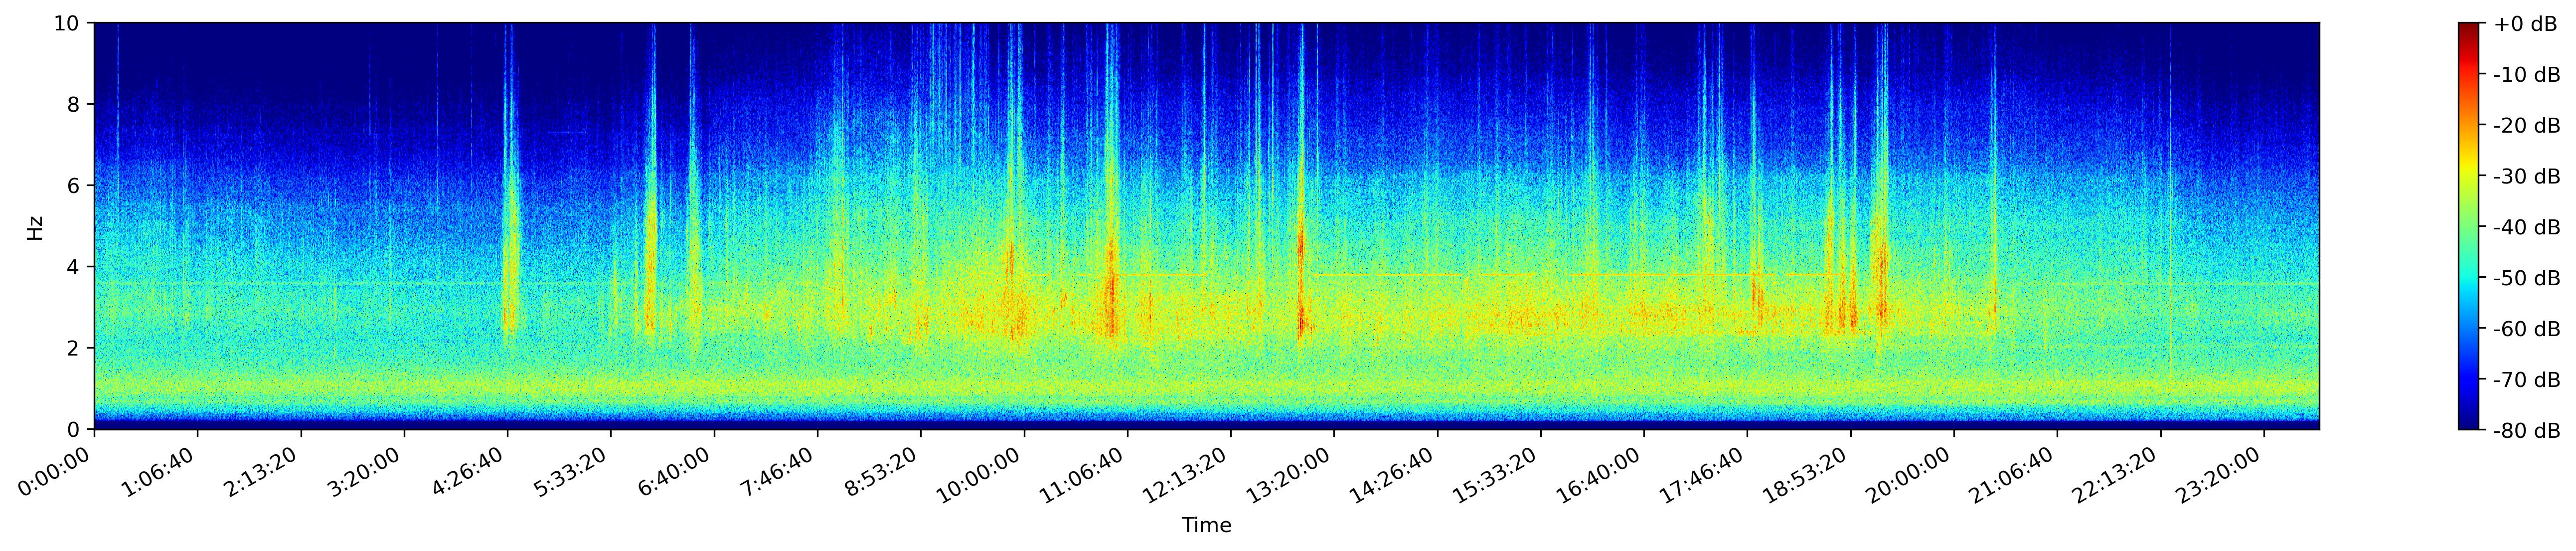The height and width of the screenshot is (551, 2576).
Task: Click the -10 dB colorbar label
Action: click(2527, 75)
